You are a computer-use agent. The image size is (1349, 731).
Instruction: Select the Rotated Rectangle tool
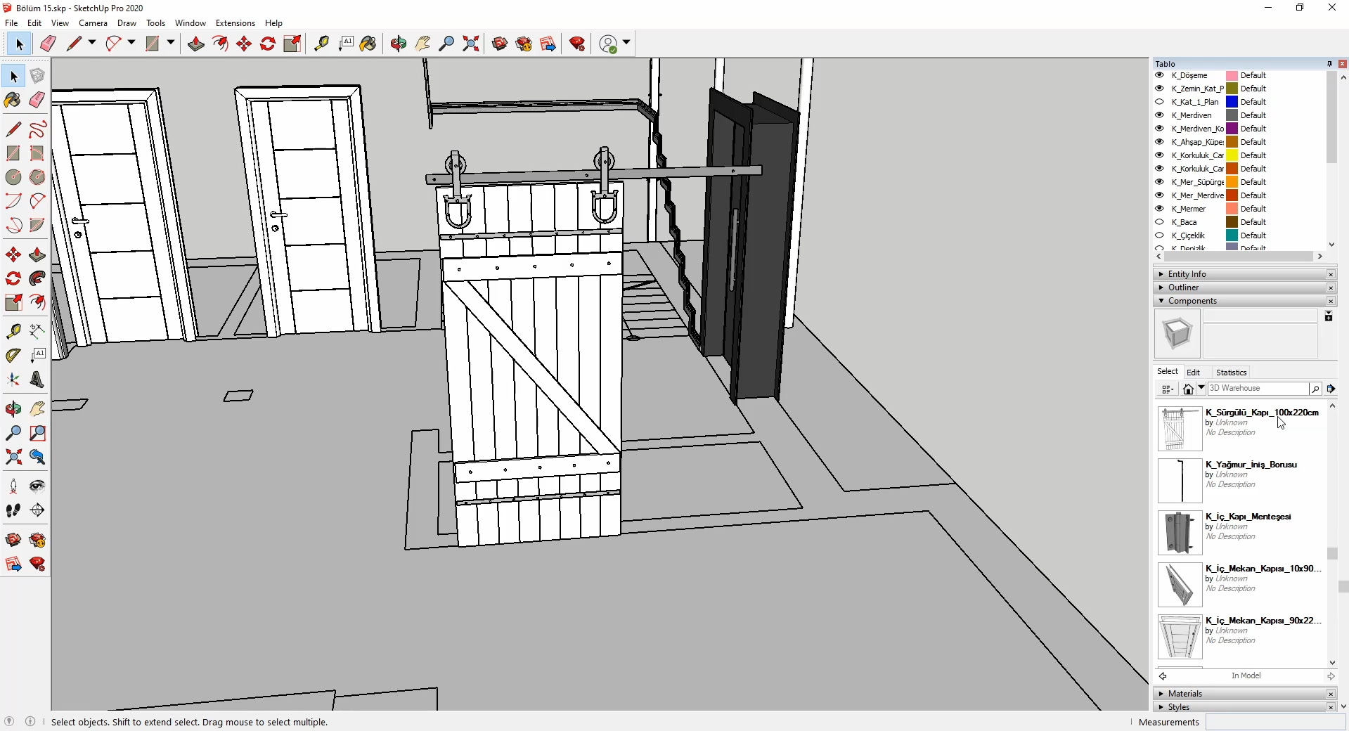point(37,153)
